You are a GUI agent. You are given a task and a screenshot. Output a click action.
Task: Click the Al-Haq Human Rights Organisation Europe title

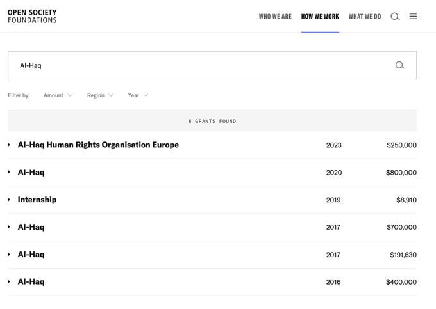(98, 145)
